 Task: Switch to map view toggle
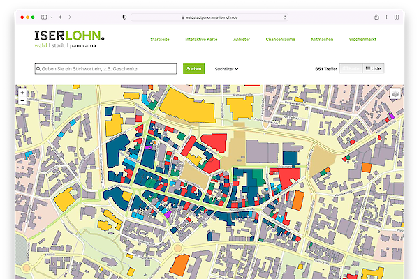(x=351, y=69)
